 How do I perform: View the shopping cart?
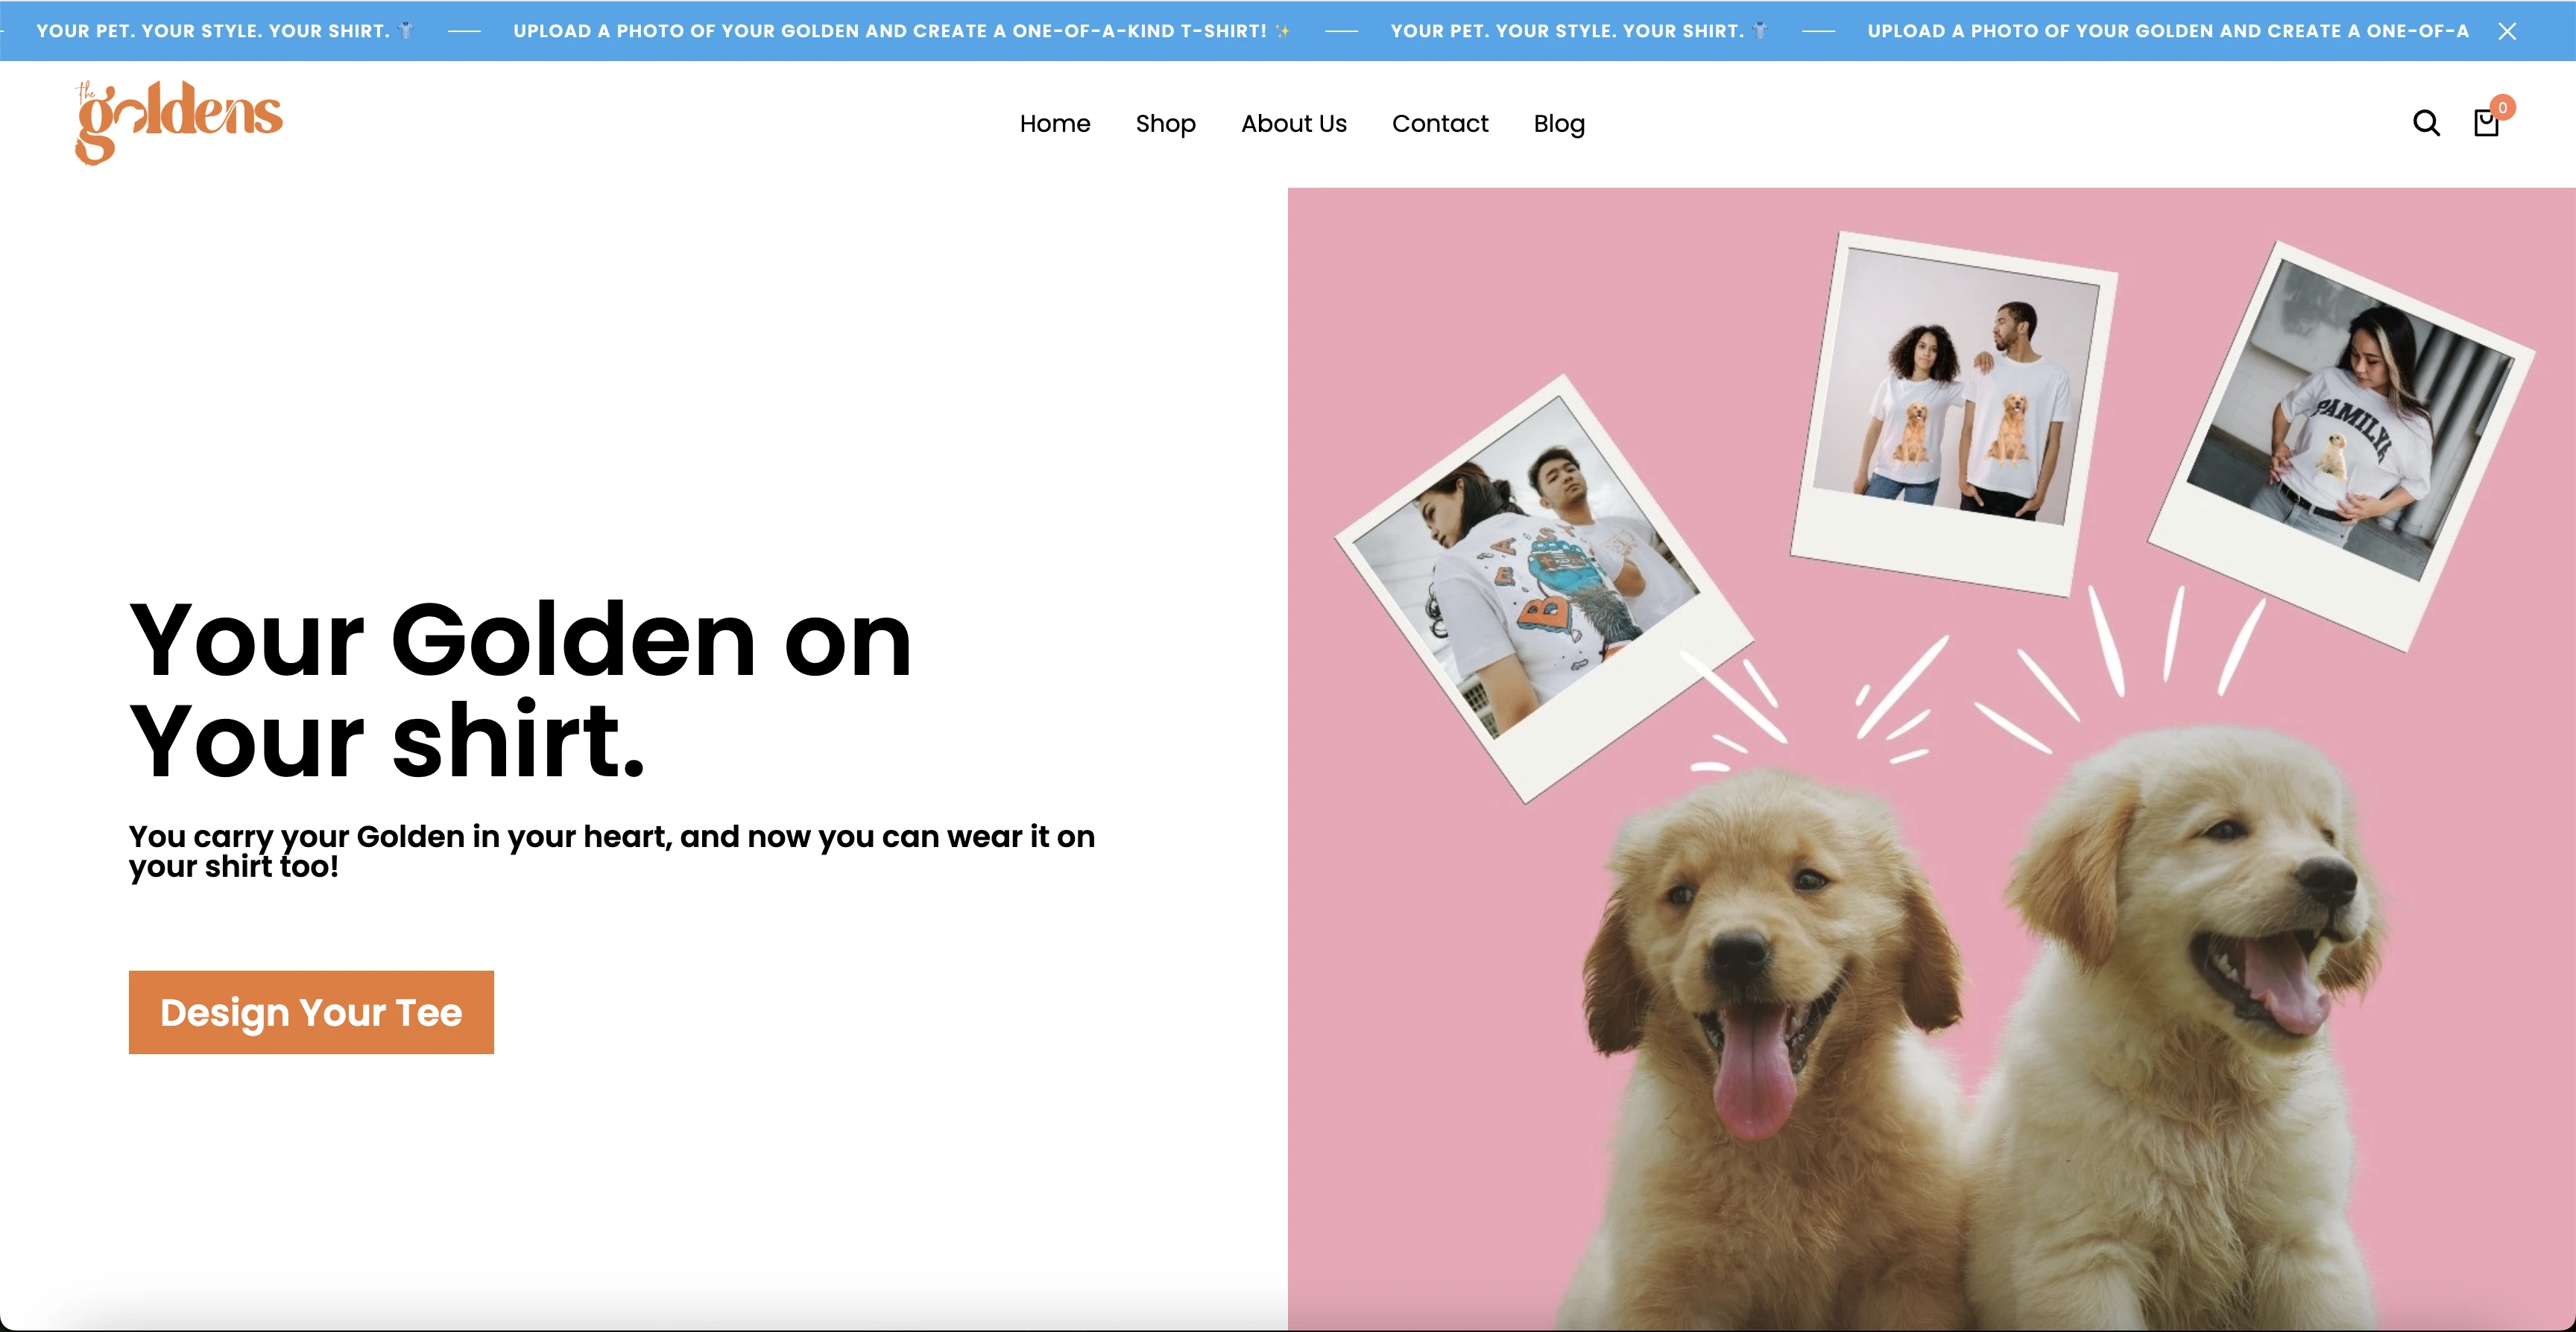[x=2487, y=122]
